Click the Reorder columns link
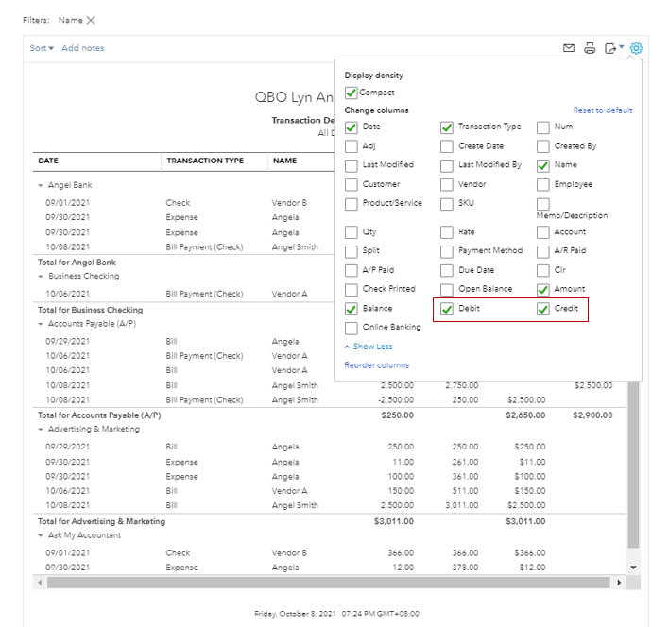This screenshot has height=627, width=669. pos(376,365)
